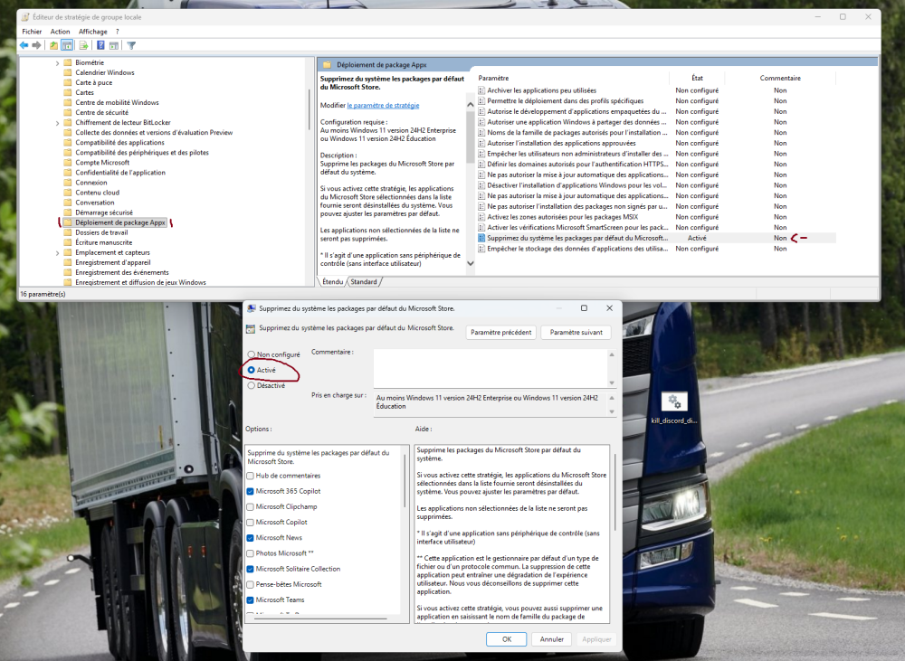This screenshot has width=905, height=661.
Task: Click the policy icon for Supprimez du système les packages row
Action: [x=481, y=238]
